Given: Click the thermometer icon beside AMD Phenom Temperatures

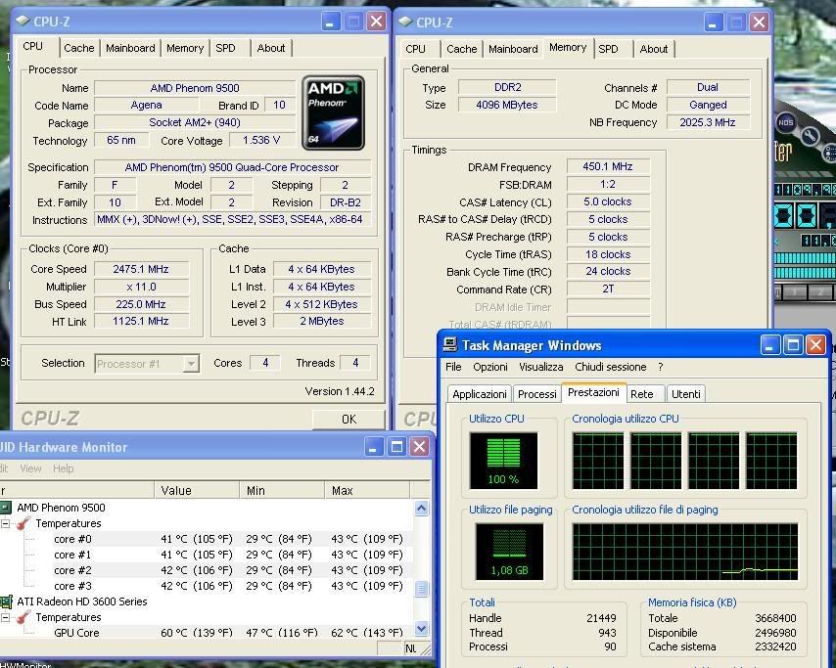Looking at the screenshot, I should tap(23, 523).
